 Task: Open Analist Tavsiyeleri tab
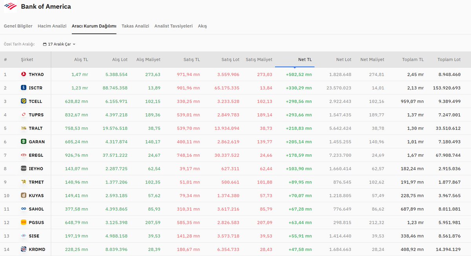[173, 26]
